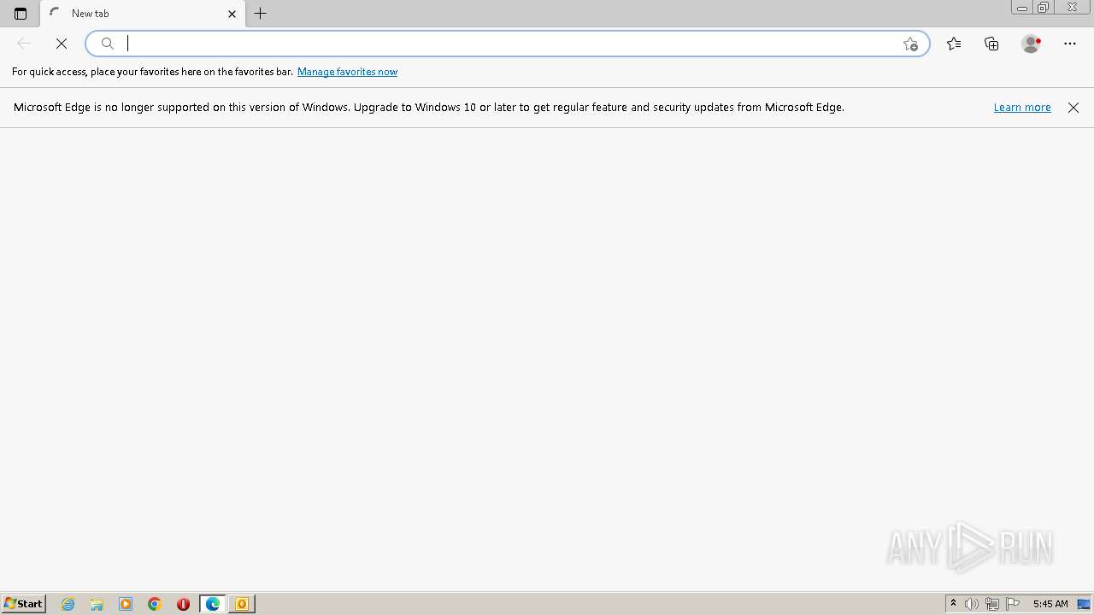Switch to Microsoft Edge taskbar button
This screenshot has height=615, width=1094.
coord(213,604)
